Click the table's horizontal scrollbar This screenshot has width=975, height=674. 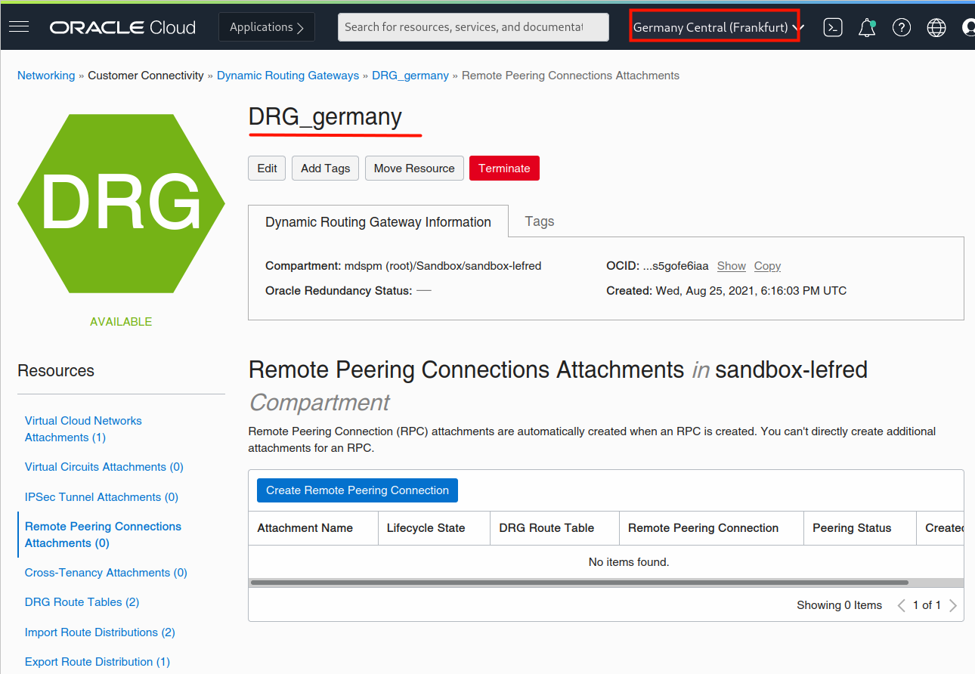click(x=579, y=583)
